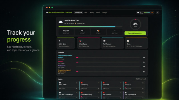Screen dimensions: 179x100
Task: Click the AWS Developer Associate — DVA-C02 title
Action: coord(60,12)
